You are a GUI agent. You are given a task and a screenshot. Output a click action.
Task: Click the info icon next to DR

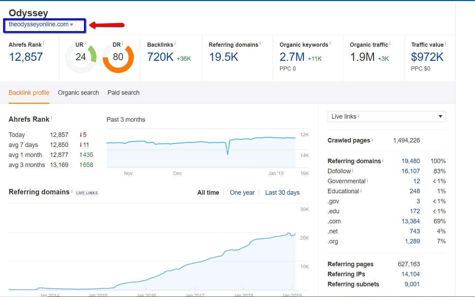point(122,43)
